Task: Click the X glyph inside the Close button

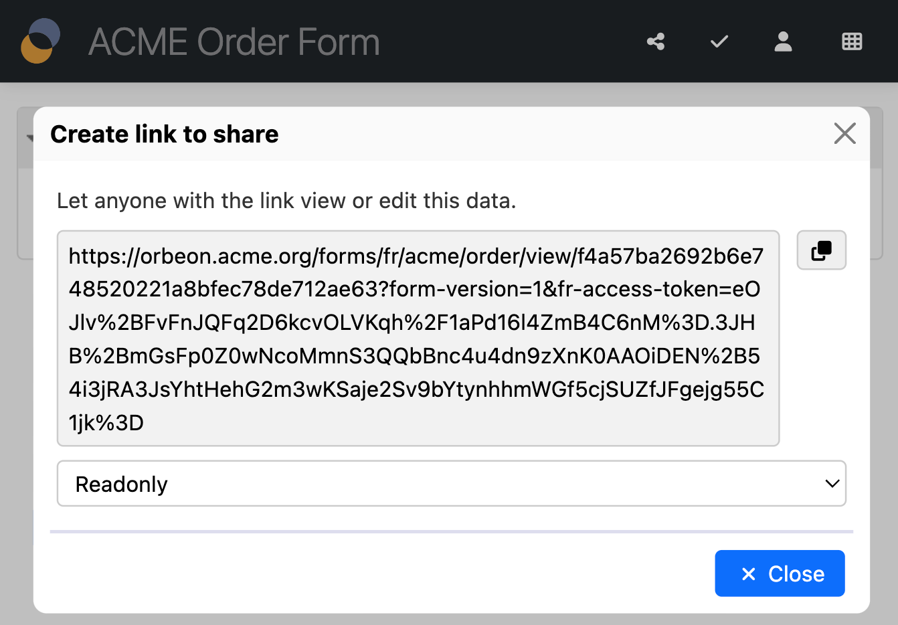Action: tap(749, 574)
